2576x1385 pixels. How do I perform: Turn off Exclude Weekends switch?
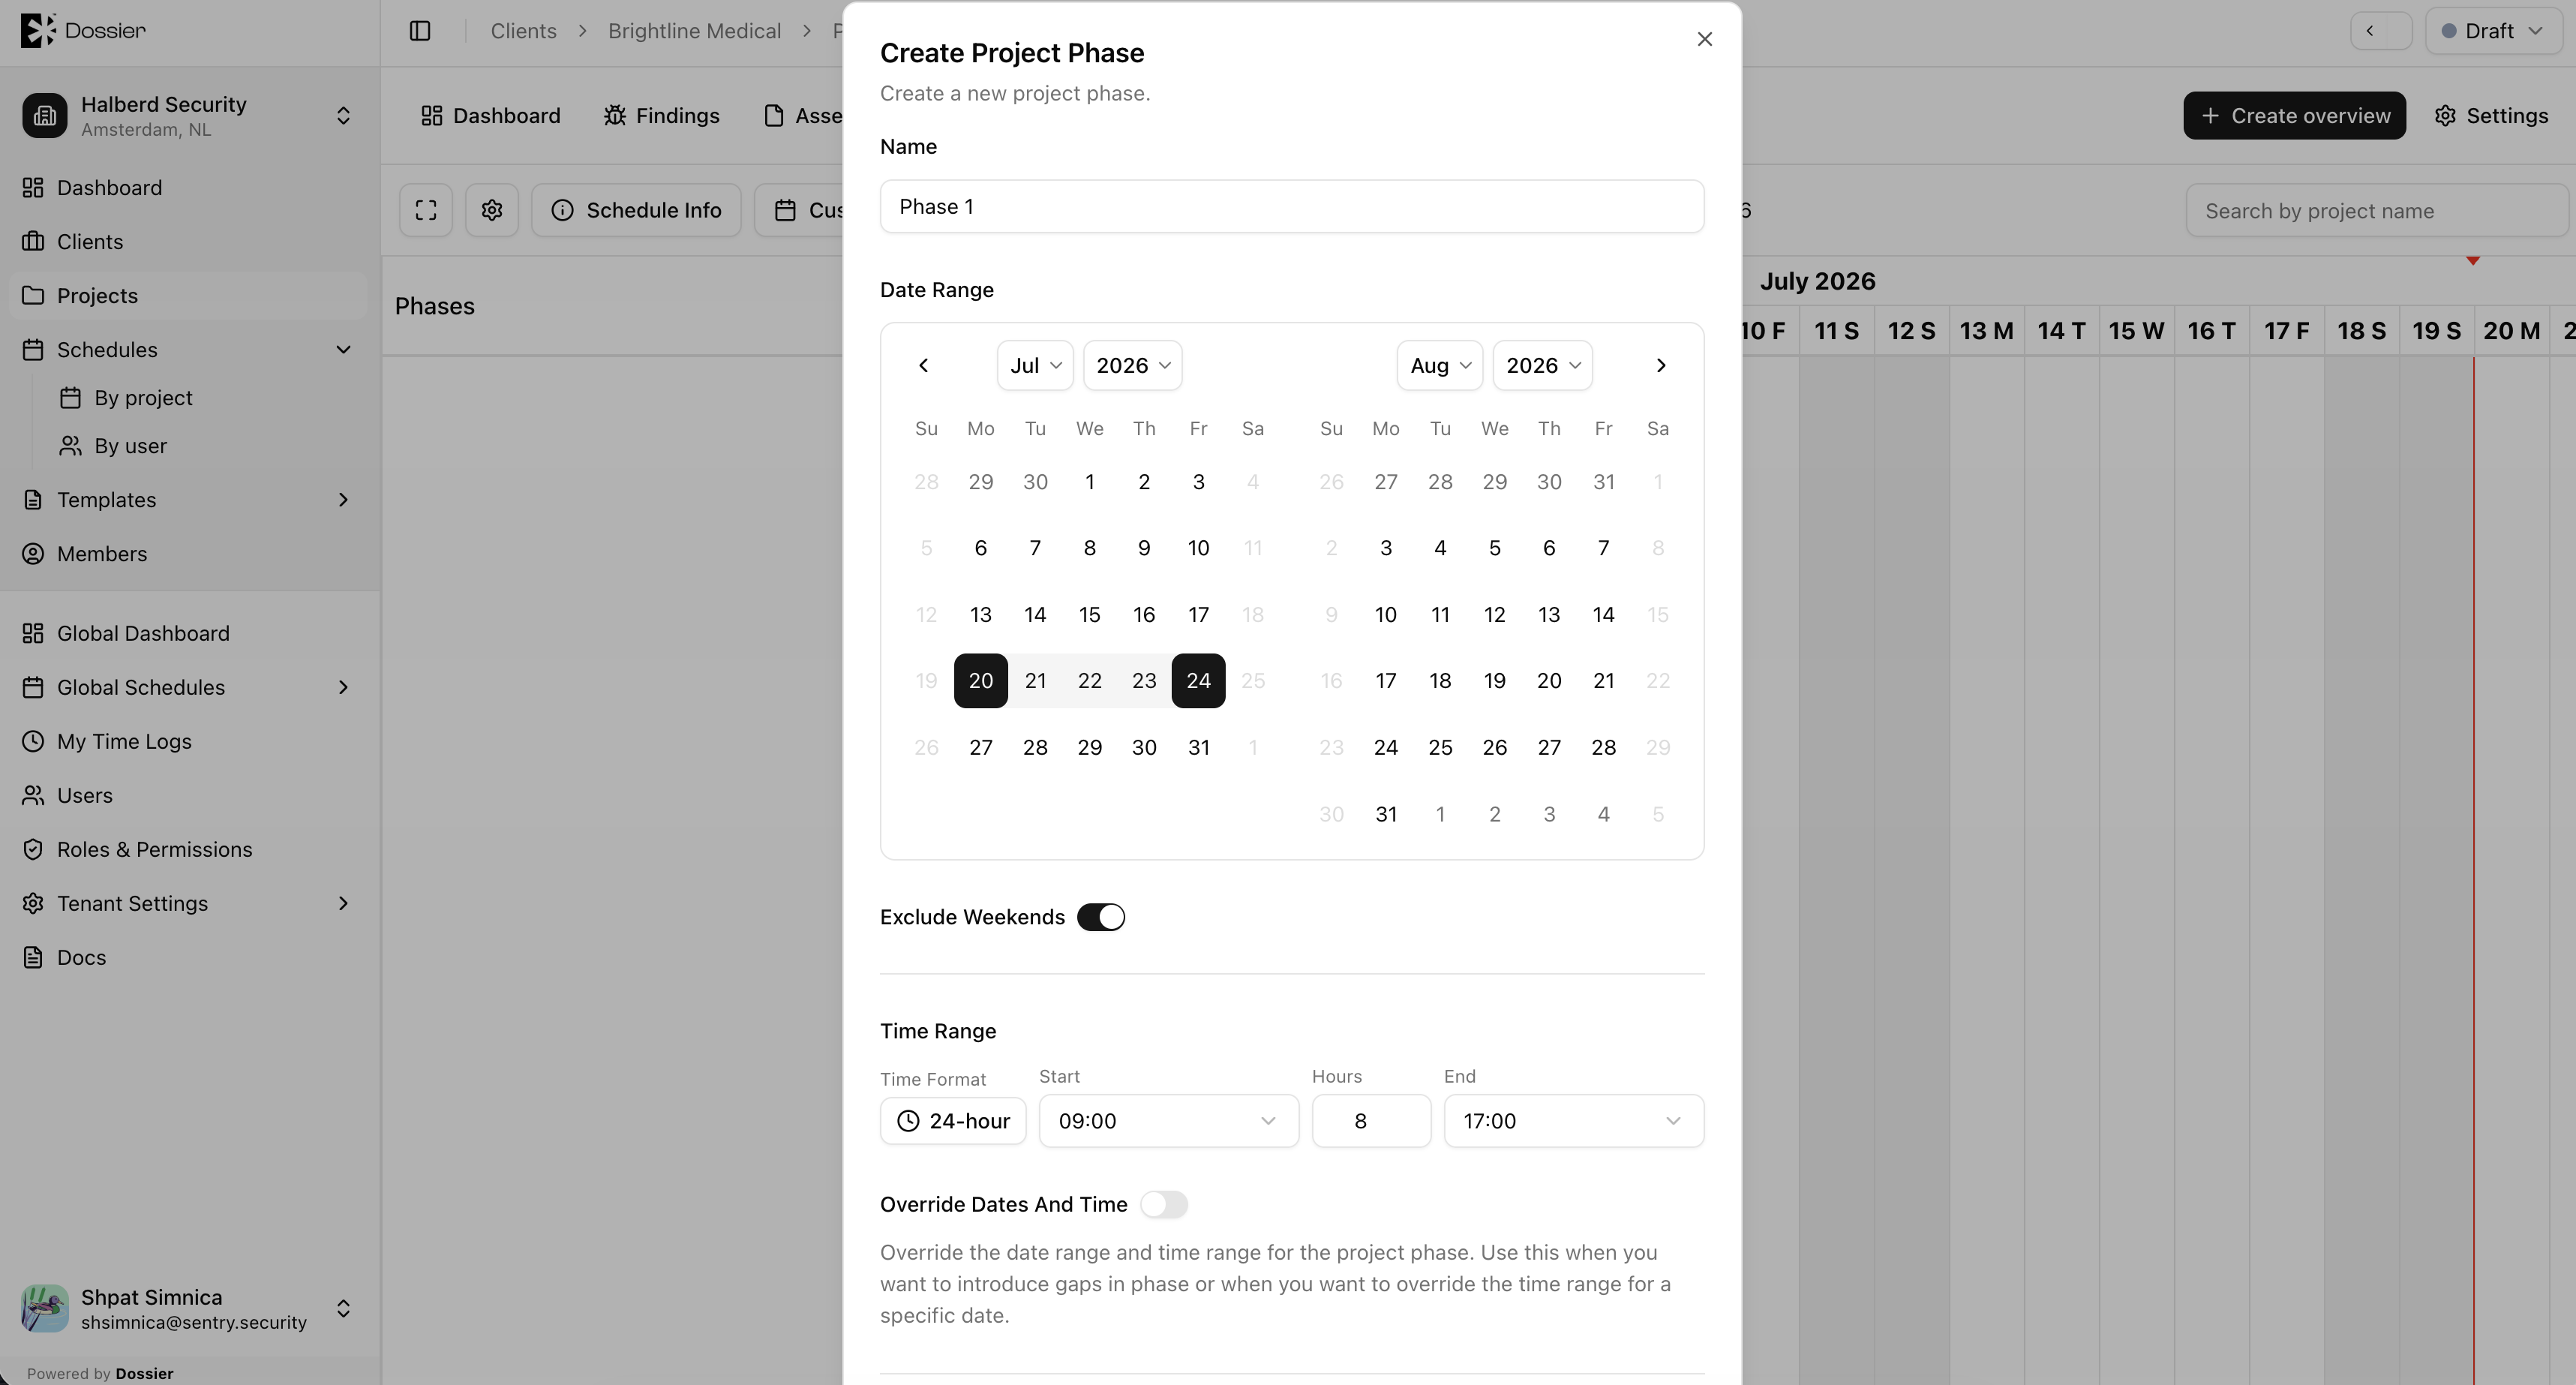(1101, 917)
